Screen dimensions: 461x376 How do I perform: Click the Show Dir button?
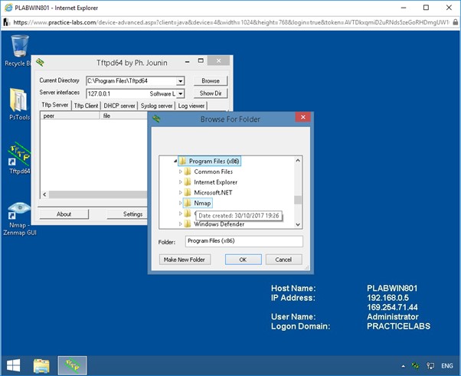[211, 93]
